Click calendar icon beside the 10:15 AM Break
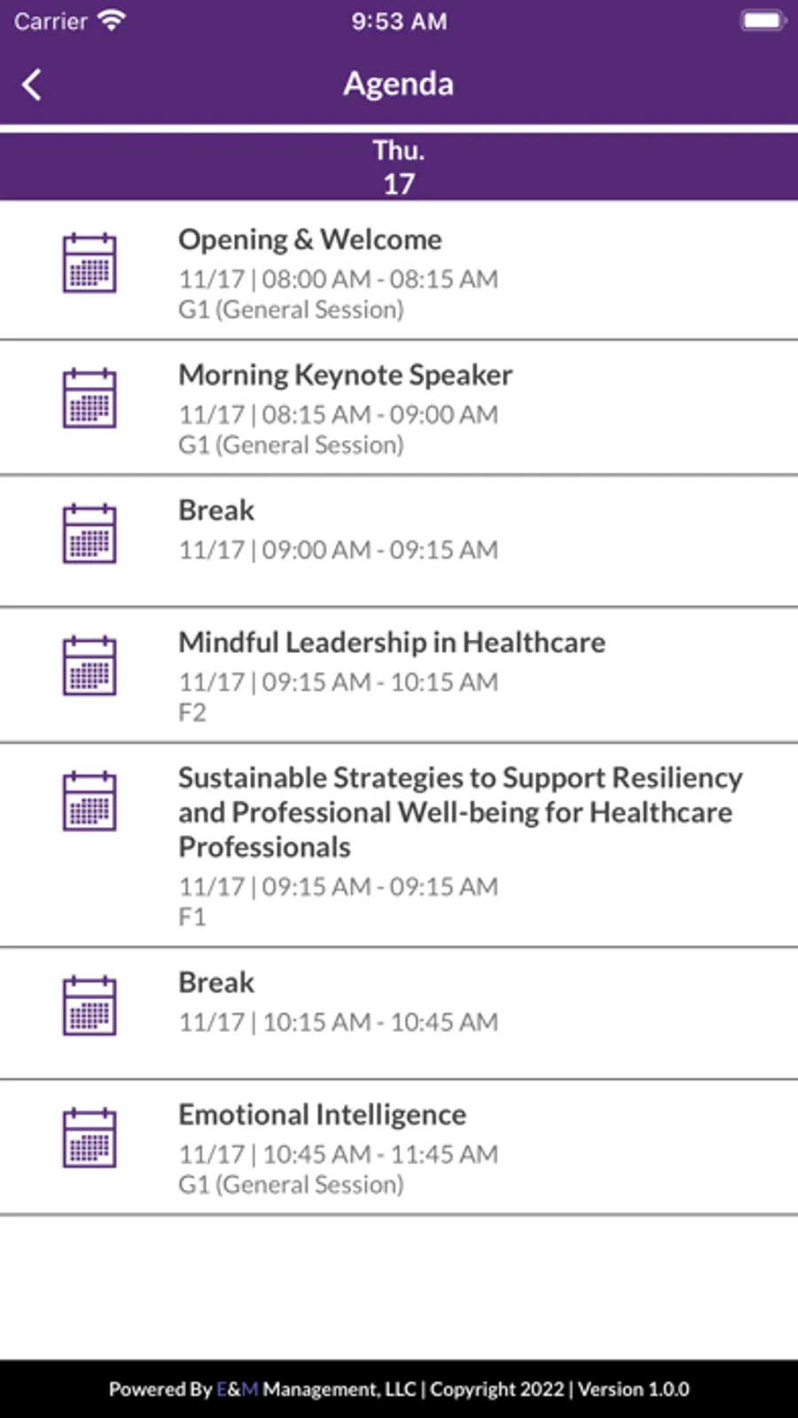Image resolution: width=798 pixels, height=1418 pixels. 90,1005
